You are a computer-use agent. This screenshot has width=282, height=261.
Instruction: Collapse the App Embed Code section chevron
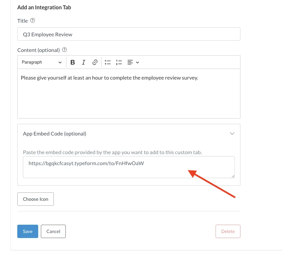(232, 133)
